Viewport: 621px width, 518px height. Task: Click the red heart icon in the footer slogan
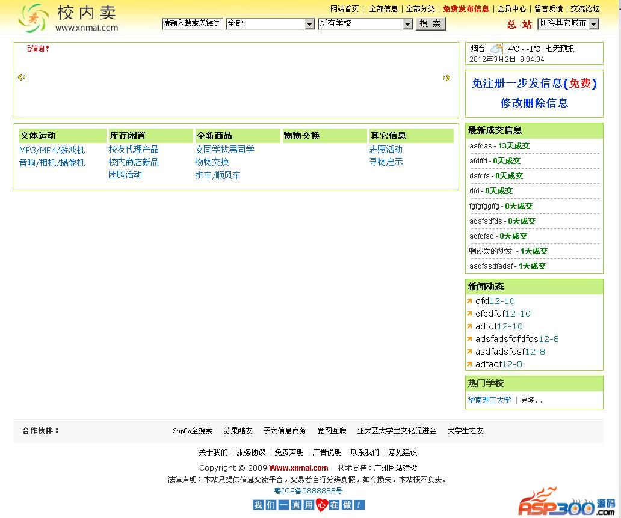[x=321, y=505]
